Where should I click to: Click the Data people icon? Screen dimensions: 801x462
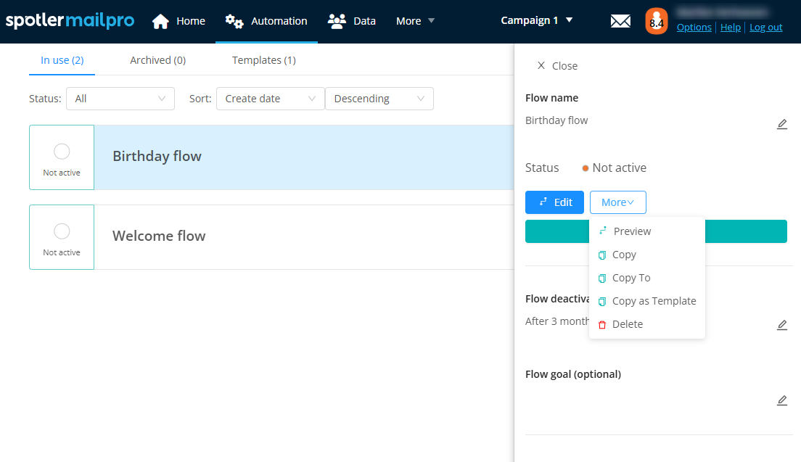pyautogui.click(x=337, y=21)
